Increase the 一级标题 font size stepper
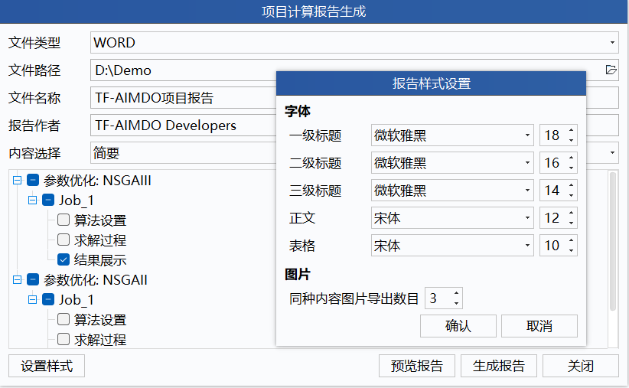Viewport: 629px width, 388px height. point(571,132)
